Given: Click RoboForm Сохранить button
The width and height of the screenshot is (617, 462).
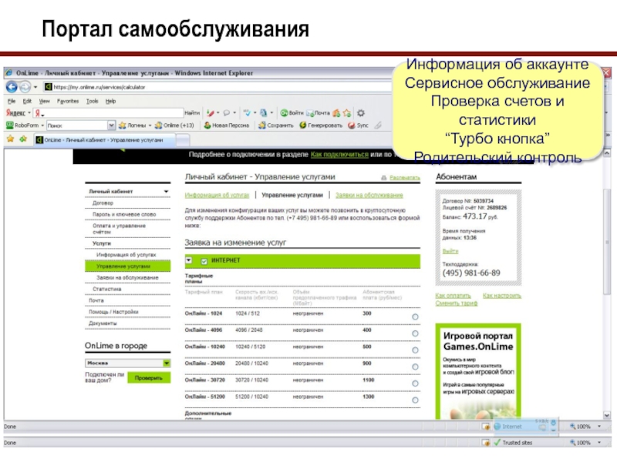Looking at the screenshot, I should click(x=276, y=126).
